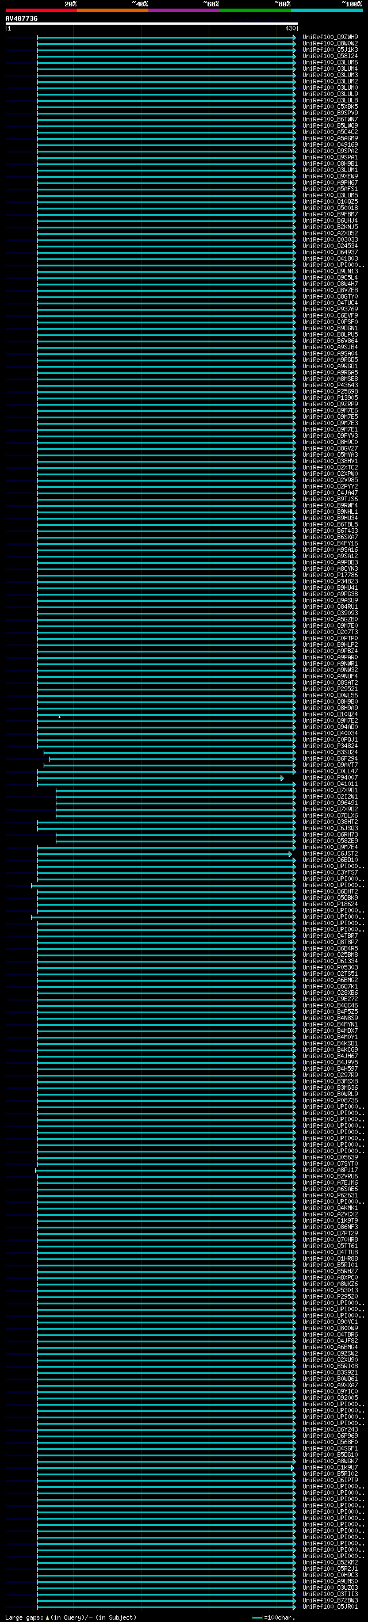Select the UniRef100_Q3TII3 label
The height and width of the screenshot is (1622, 368).
[x=330, y=1594]
